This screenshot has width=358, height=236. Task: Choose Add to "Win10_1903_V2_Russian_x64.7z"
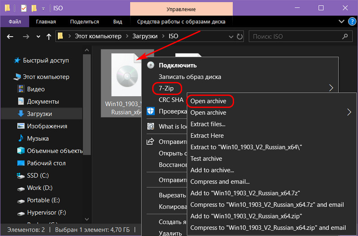pyautogui.click(x=245, y=193)
